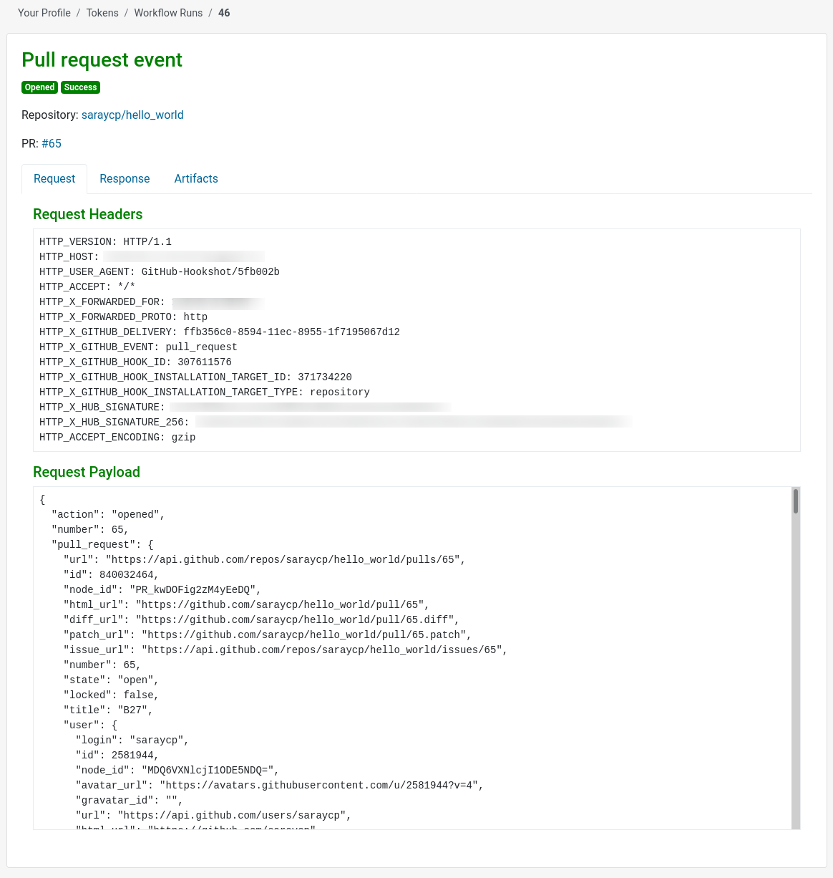The height and width of the screenshot is (878, 833).
Task: Click the breadcrumb item labeled 46
Action: pos(224,13)
